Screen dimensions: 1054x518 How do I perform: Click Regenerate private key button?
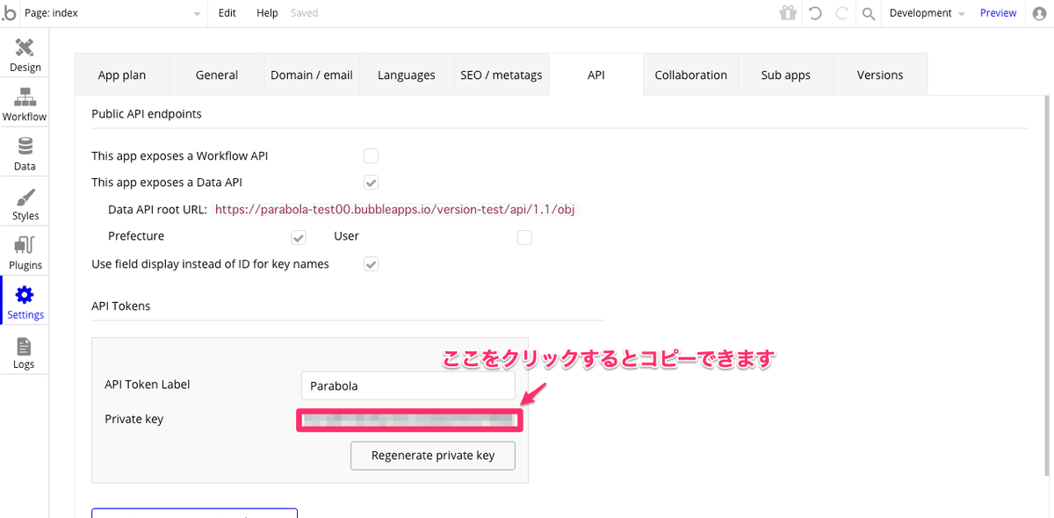coord(433,456)
